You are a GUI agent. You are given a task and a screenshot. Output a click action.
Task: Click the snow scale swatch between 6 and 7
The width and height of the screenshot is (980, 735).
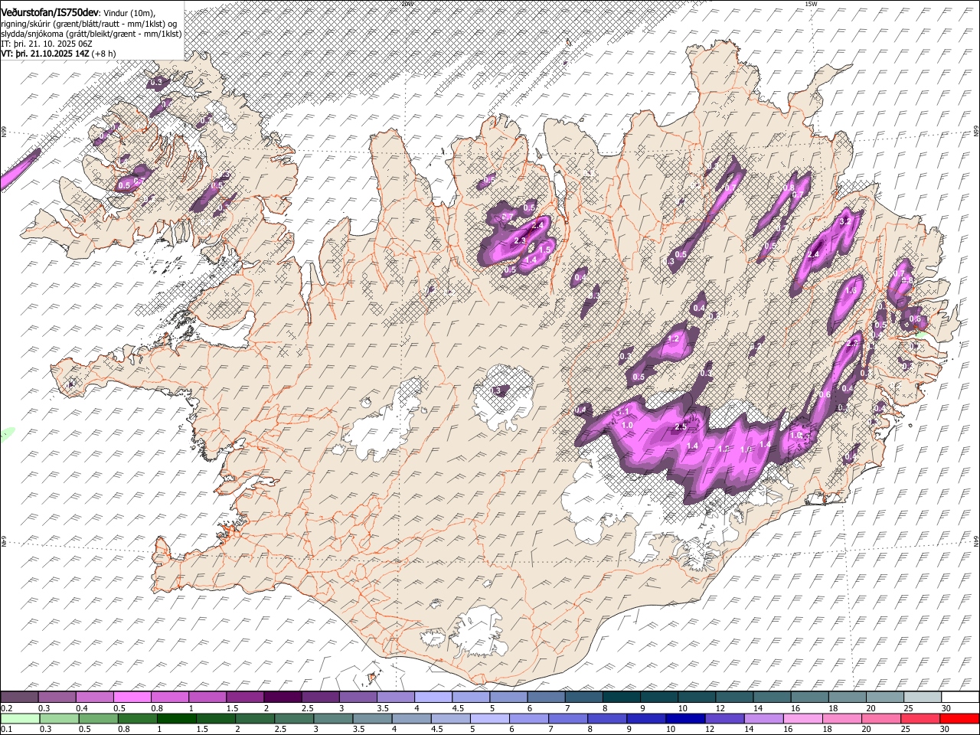click(x=546, y=697)
